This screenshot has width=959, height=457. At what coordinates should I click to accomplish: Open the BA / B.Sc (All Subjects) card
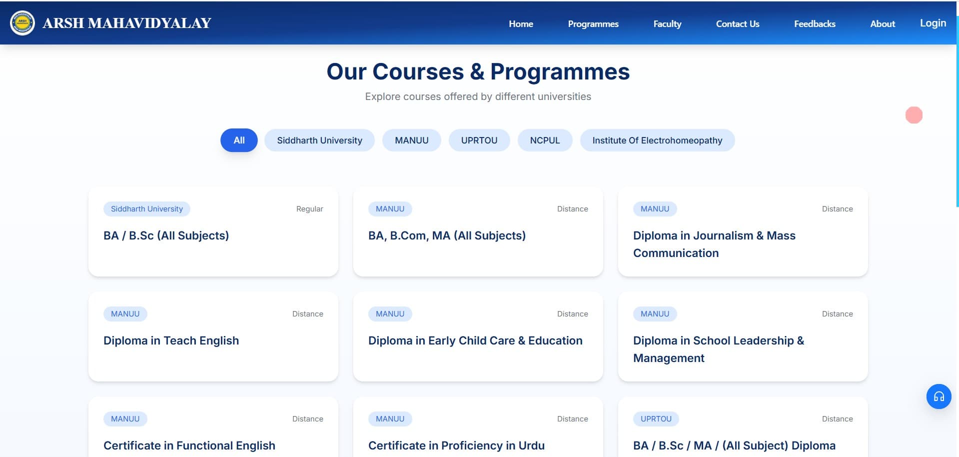click(x=213, y=231)
